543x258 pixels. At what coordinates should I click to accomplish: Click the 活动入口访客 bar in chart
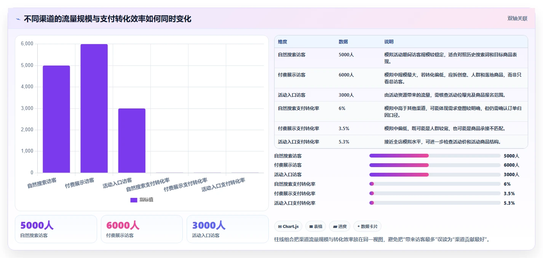132,140
